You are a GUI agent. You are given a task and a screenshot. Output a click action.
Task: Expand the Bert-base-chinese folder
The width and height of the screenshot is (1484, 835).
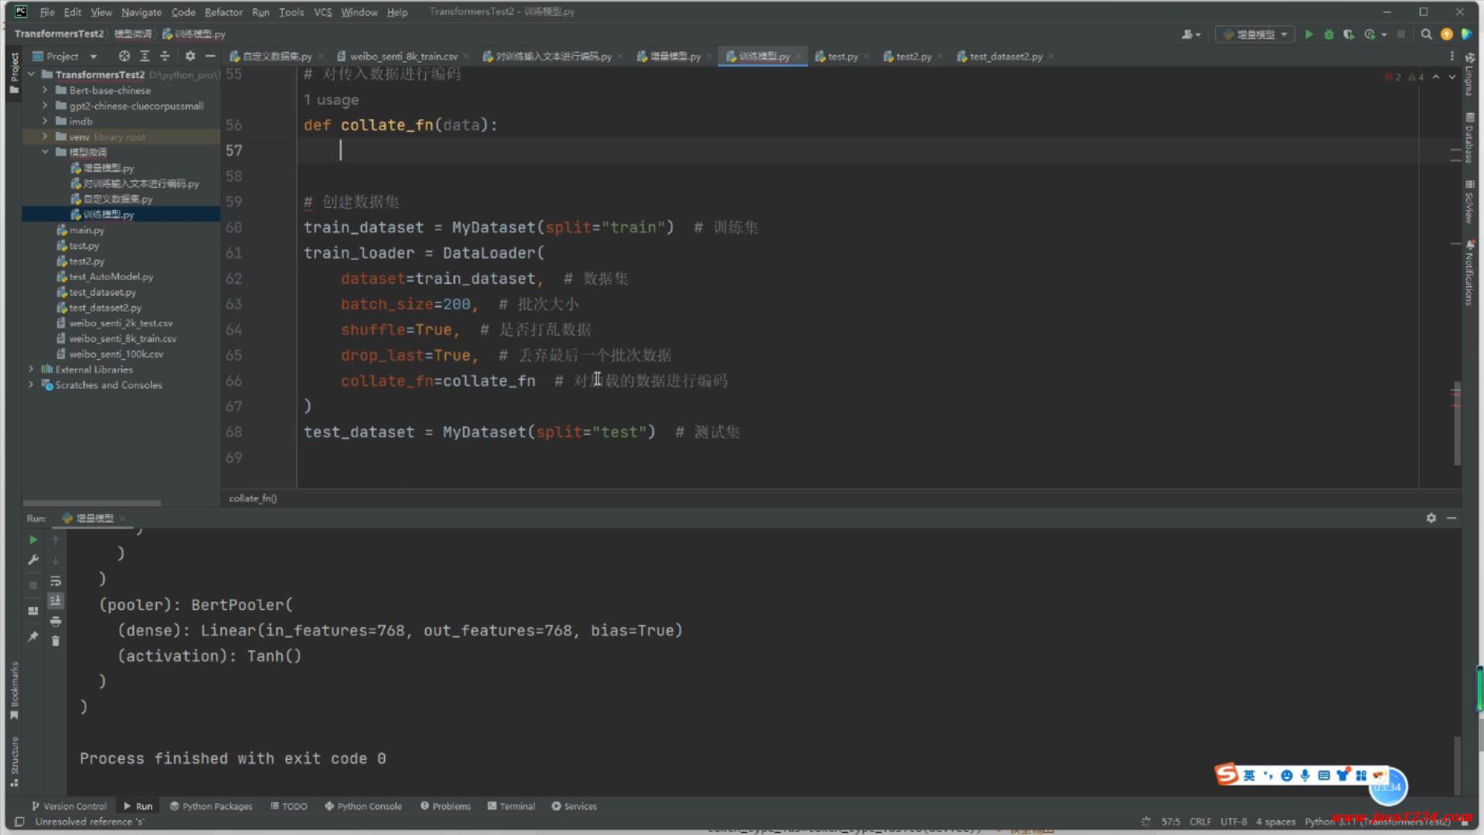[45, 90]
